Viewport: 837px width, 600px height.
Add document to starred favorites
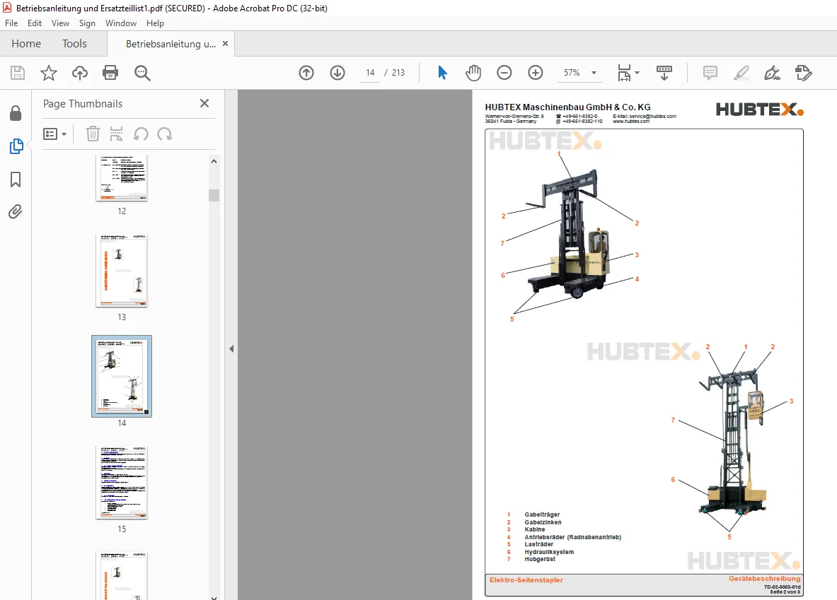tap(49, 73)
